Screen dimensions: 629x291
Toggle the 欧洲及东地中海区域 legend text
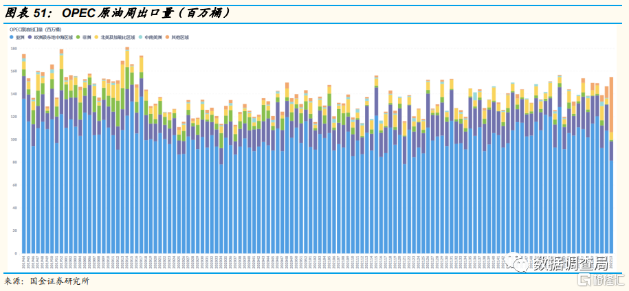(53, 36)
